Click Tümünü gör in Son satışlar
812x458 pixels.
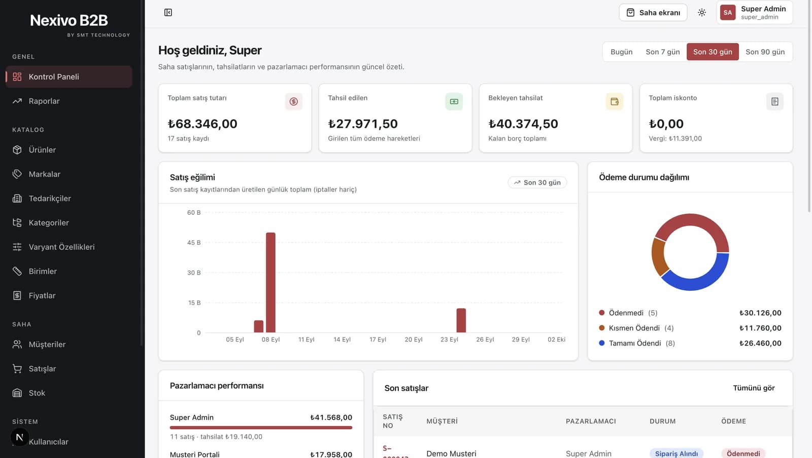(754, 388)
